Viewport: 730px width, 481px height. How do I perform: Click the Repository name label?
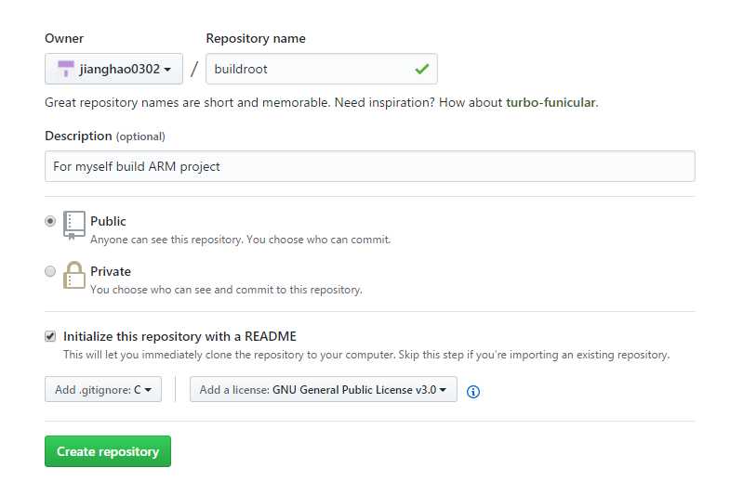pyautogui.click(x=256, y=39)
